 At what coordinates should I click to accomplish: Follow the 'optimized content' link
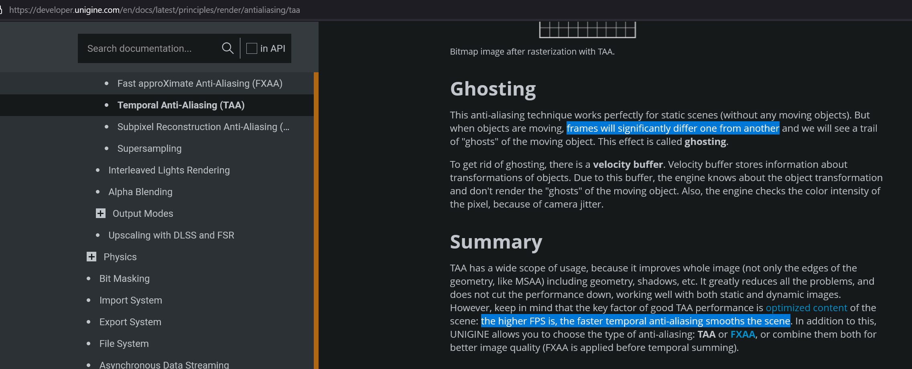(806, 308)
